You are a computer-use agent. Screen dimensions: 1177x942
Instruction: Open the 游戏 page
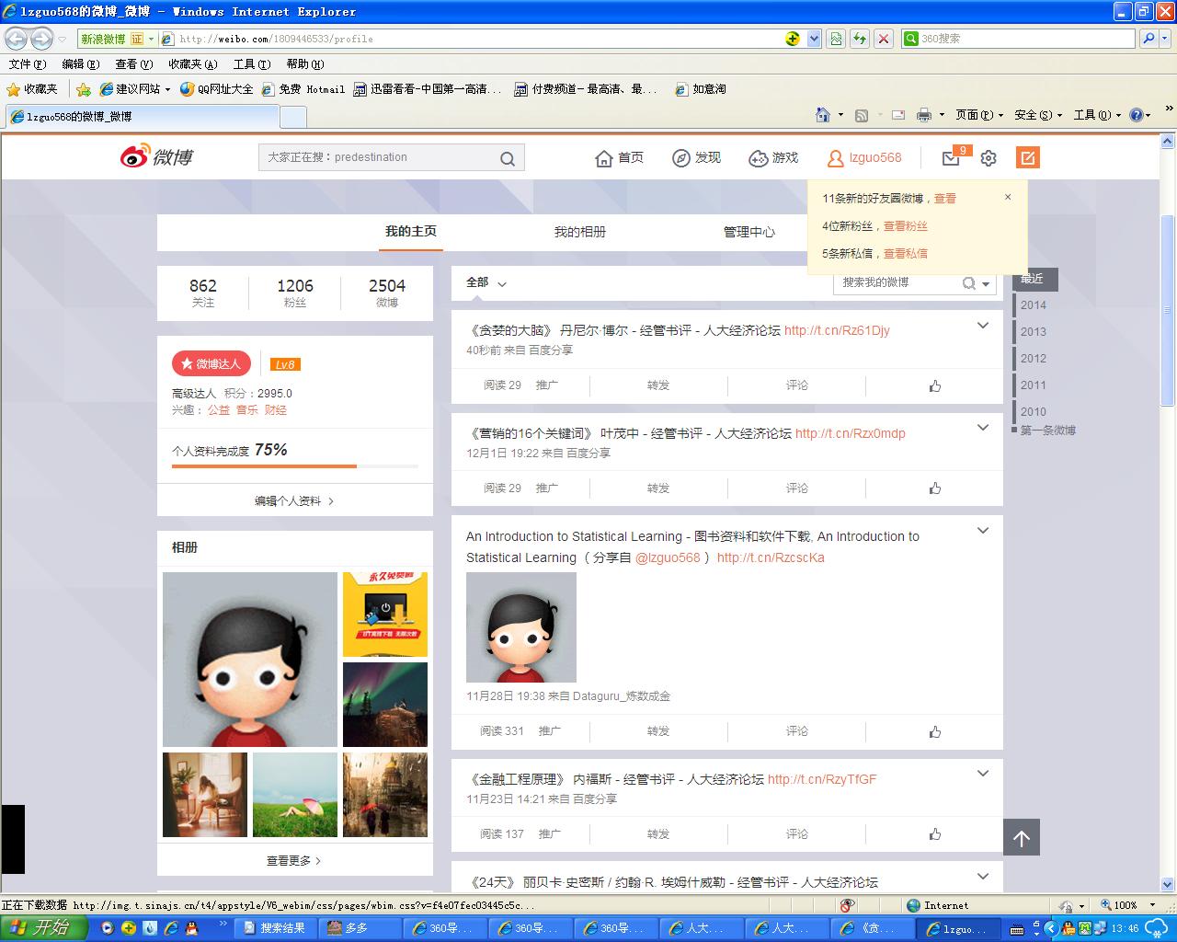[773, 158]
